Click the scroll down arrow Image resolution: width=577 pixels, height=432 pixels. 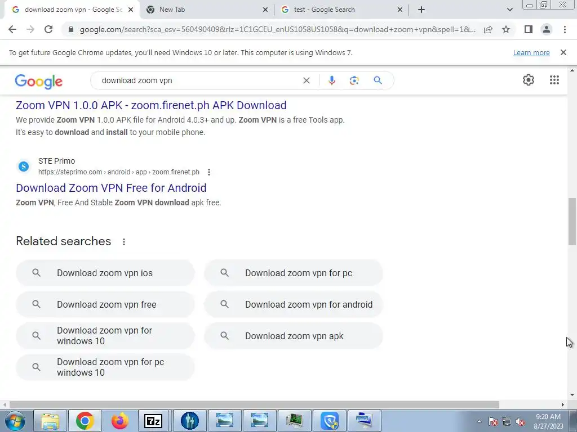pos(572,395)
